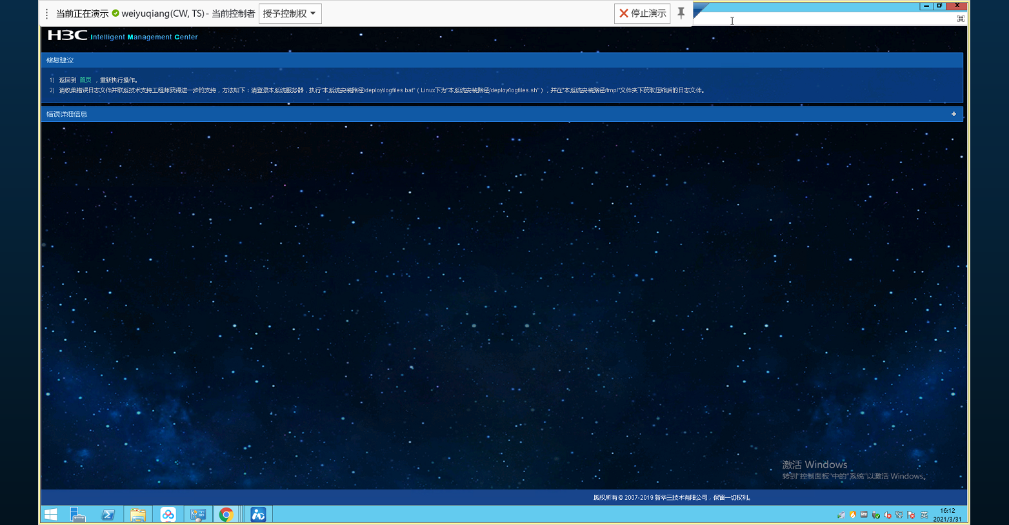Viewport: 1009px width, 525px height.
Task: Click the 英 input language indicator
Action: [x=924, y=515]
